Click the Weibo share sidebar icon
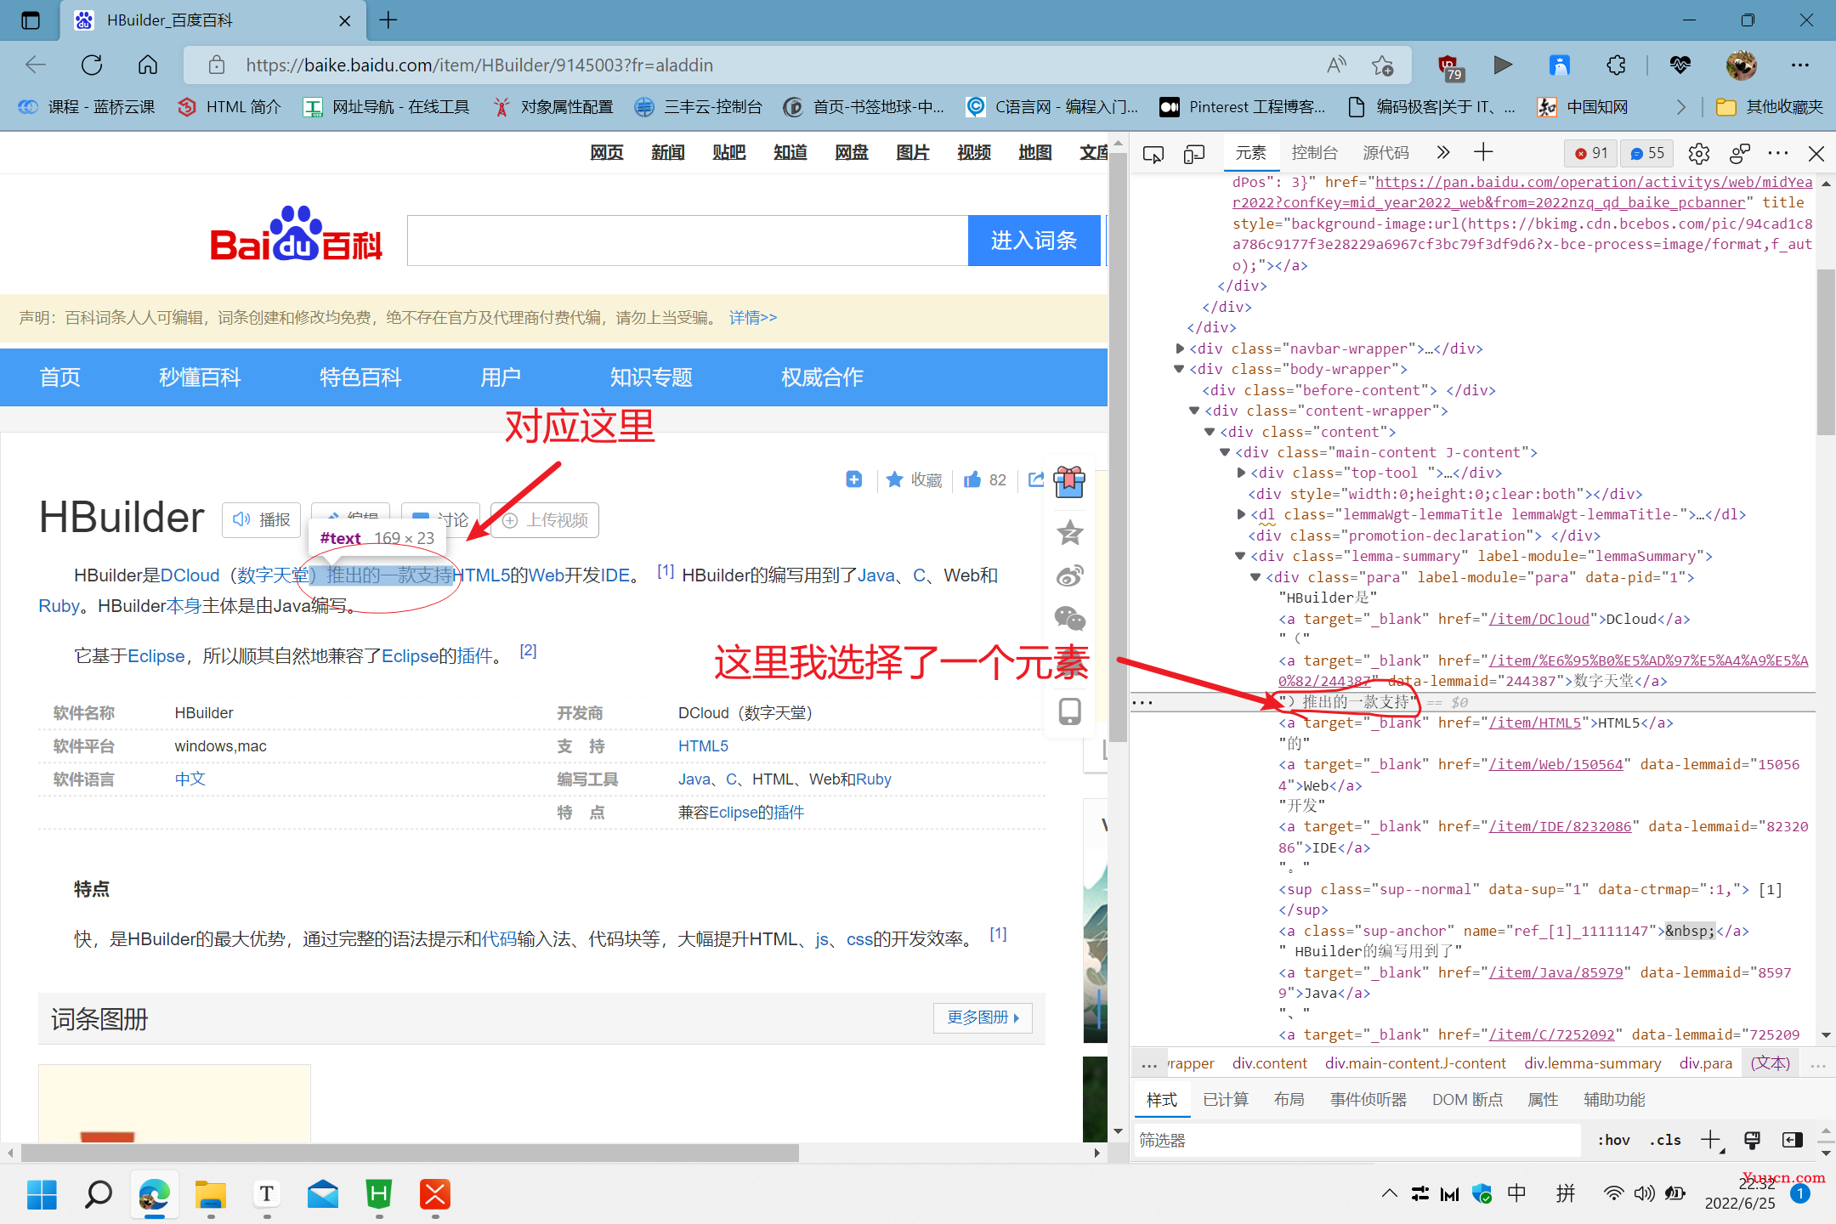 pyautogui.click(x=1069, y=576)
